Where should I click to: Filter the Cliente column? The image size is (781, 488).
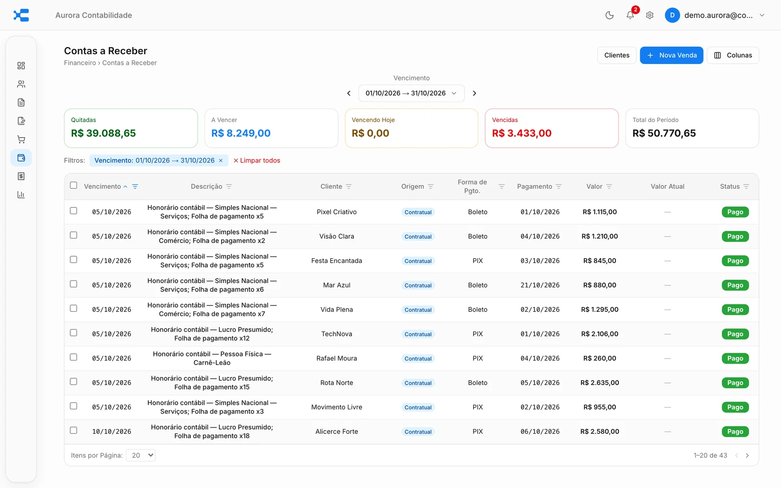pos(349,186)
